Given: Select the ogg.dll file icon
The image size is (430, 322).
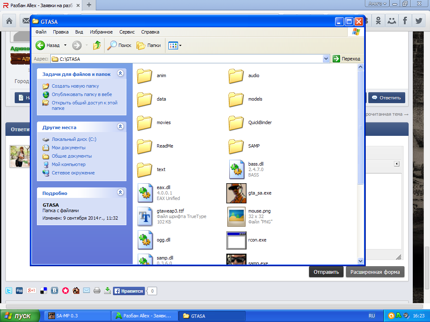Looking at the screenshot, I should point(145,240).
